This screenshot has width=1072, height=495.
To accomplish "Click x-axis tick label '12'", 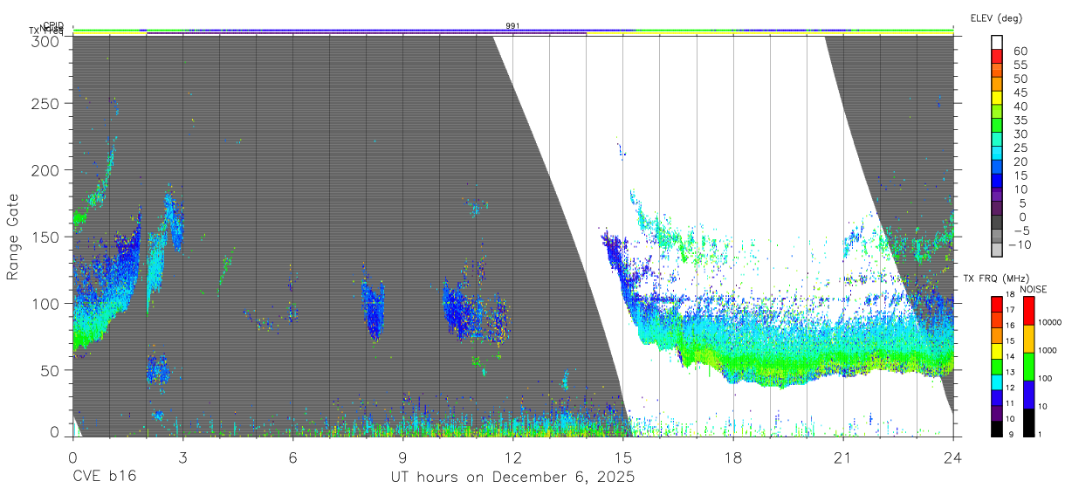I will 512,457.
